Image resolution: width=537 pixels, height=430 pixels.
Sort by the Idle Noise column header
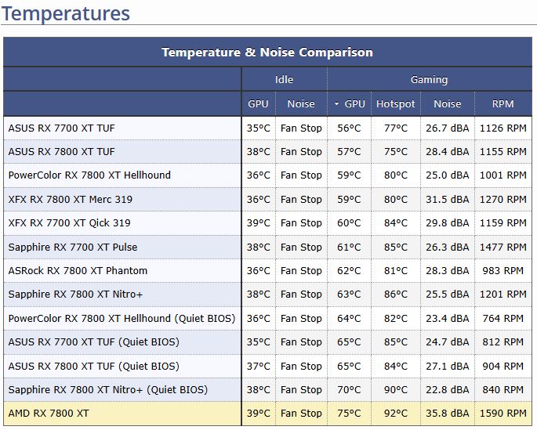click(x=301, y=103)
